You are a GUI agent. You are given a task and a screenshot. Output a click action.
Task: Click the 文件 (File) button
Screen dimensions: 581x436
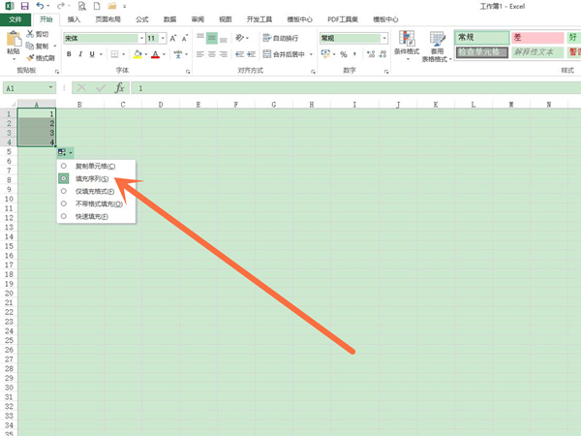click(x=15, y=18)
